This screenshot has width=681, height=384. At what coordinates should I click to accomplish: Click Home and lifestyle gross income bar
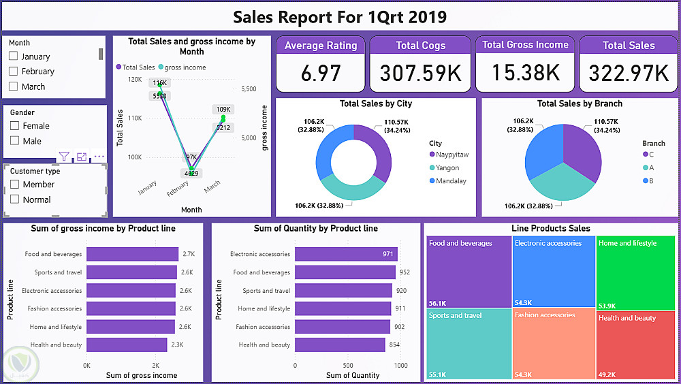[x=131, y=327]
